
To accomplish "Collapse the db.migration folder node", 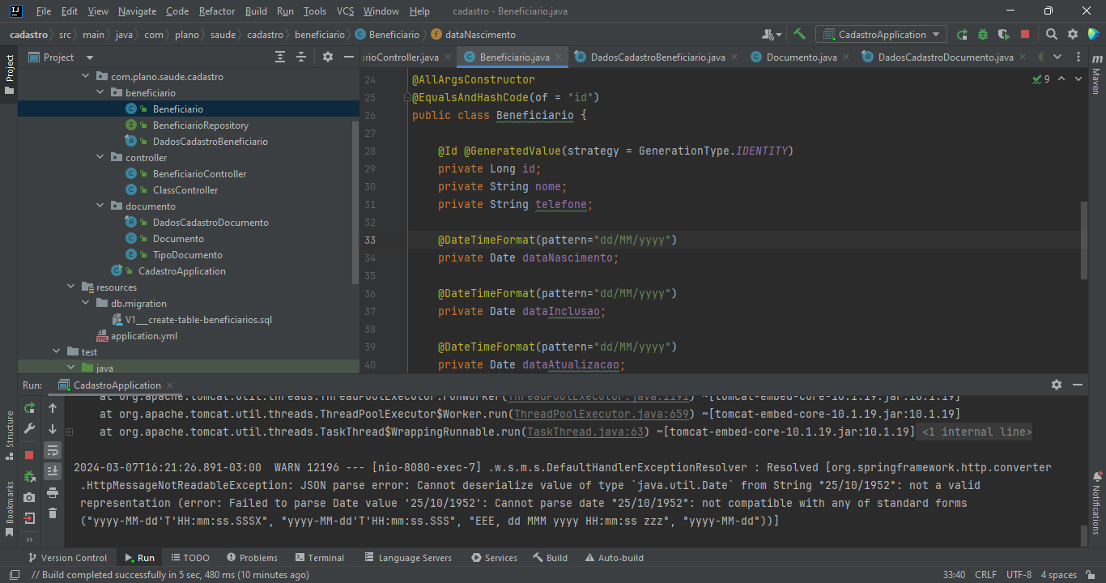I will tap(85, 304).
